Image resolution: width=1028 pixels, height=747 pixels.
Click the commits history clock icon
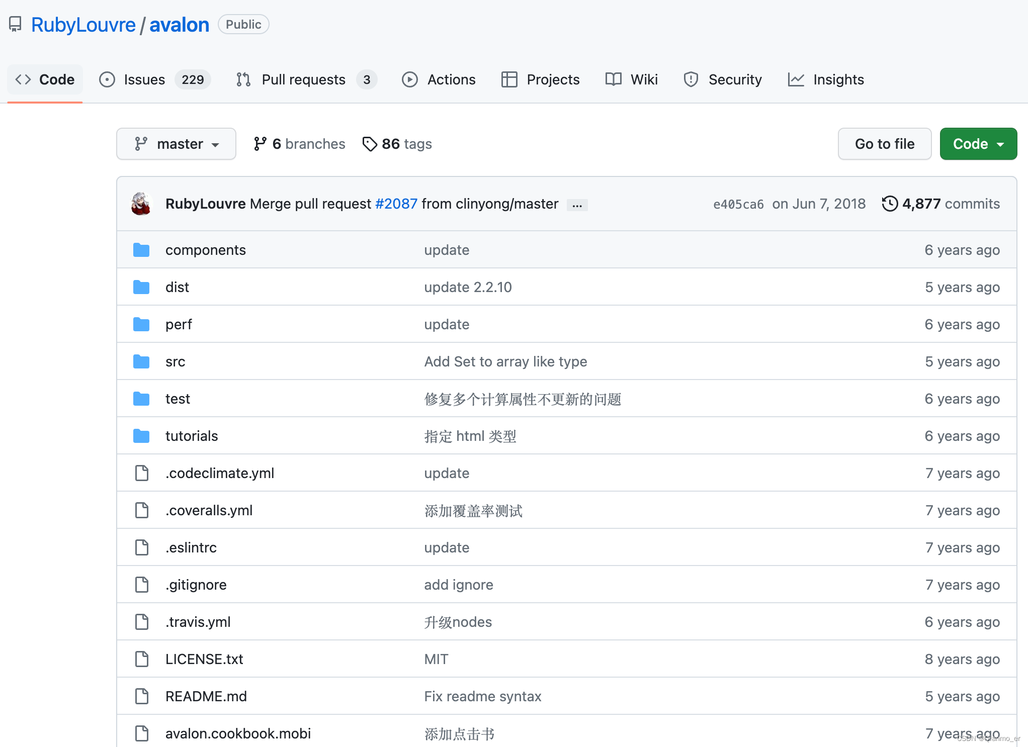point(889,204)
